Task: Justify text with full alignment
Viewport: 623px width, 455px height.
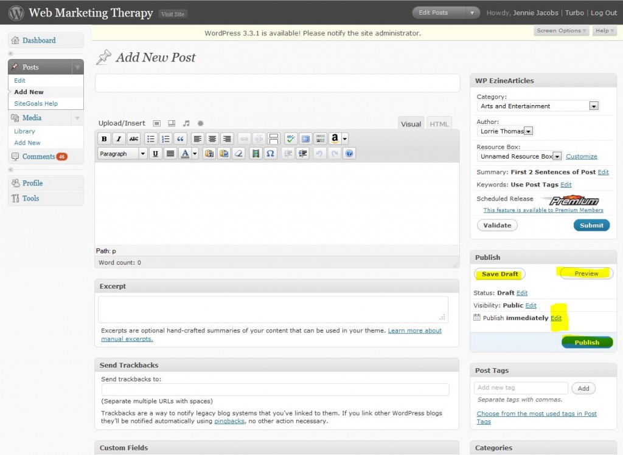Action: pyautogui.click(x=170, y=154)
